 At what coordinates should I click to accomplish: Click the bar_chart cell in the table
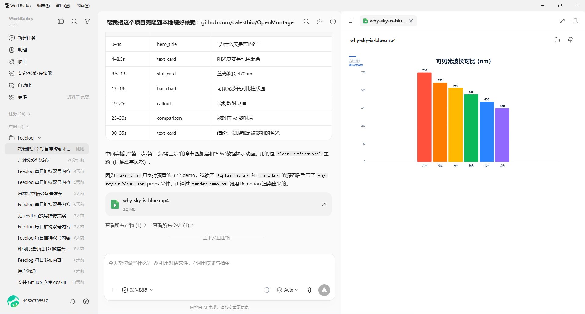click(x=181, y=89)
